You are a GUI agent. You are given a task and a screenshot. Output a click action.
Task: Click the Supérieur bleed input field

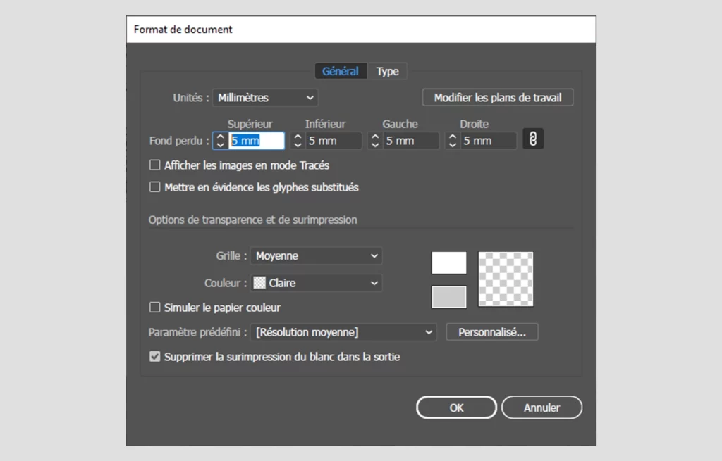pyautogui.click(x=257, y=141)
